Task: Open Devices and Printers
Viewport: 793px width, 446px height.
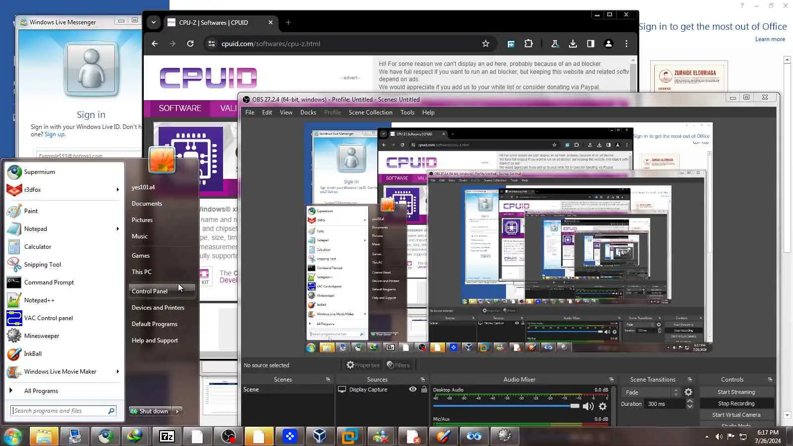Action: pyautogui.click(x=158, y=308)
